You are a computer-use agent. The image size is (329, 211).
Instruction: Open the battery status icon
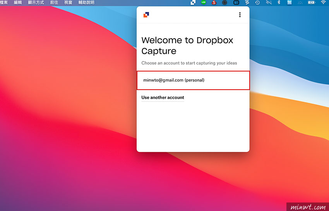pos(311,3)
